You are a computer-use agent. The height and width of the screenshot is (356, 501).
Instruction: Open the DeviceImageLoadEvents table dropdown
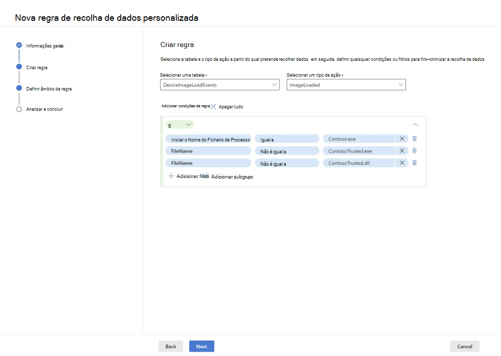(220, 85)
